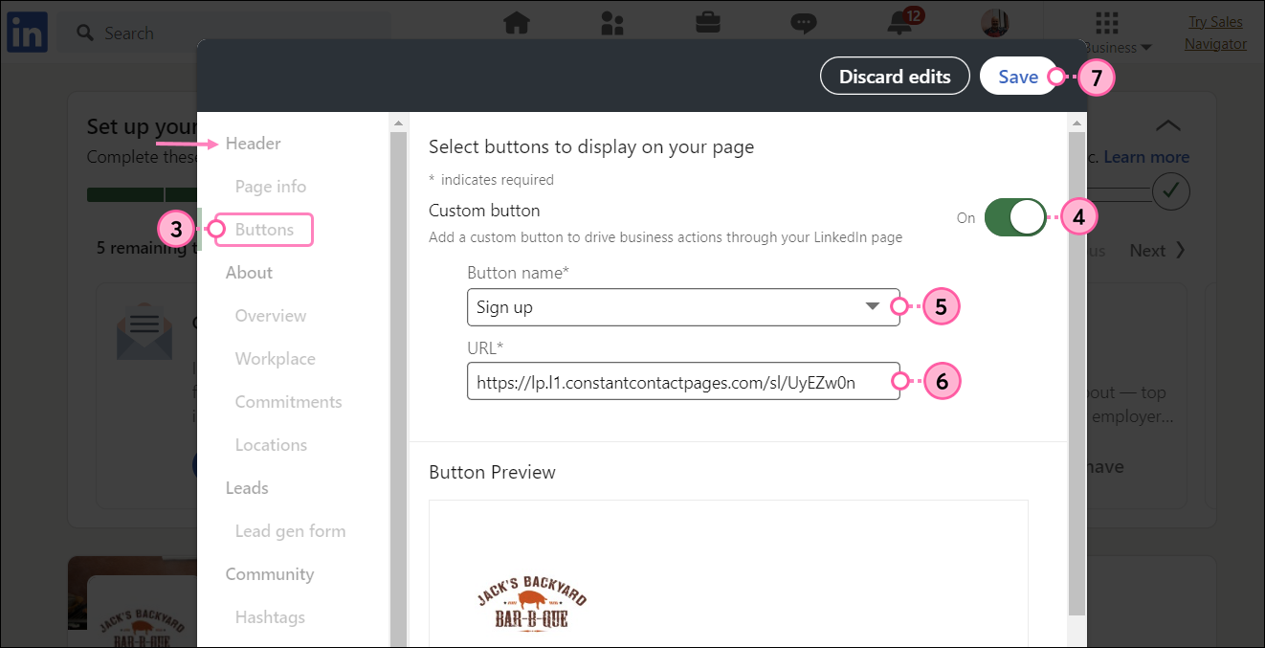Click the Search box in top bar
Viewport: 1265px width, 648px height.
[x=227, y=34]
